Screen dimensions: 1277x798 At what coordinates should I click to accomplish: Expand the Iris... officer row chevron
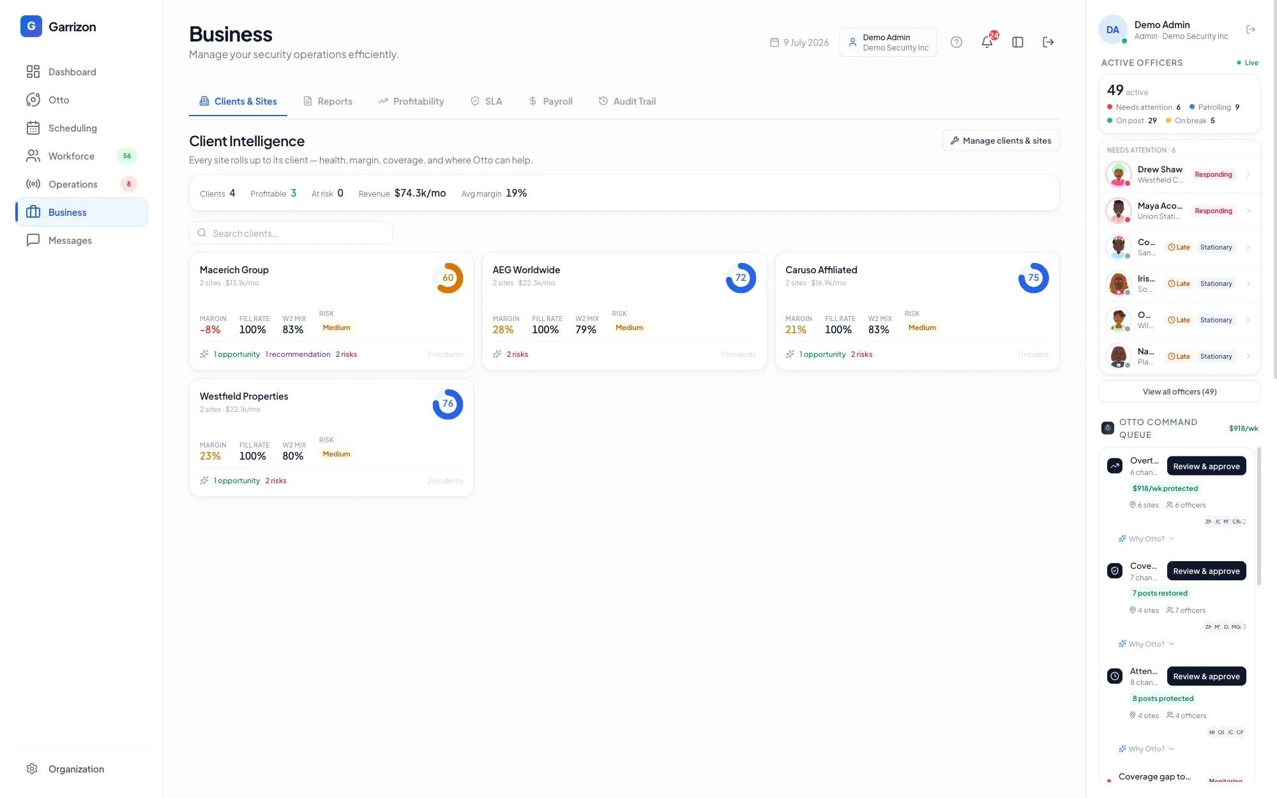[1248, 283]
